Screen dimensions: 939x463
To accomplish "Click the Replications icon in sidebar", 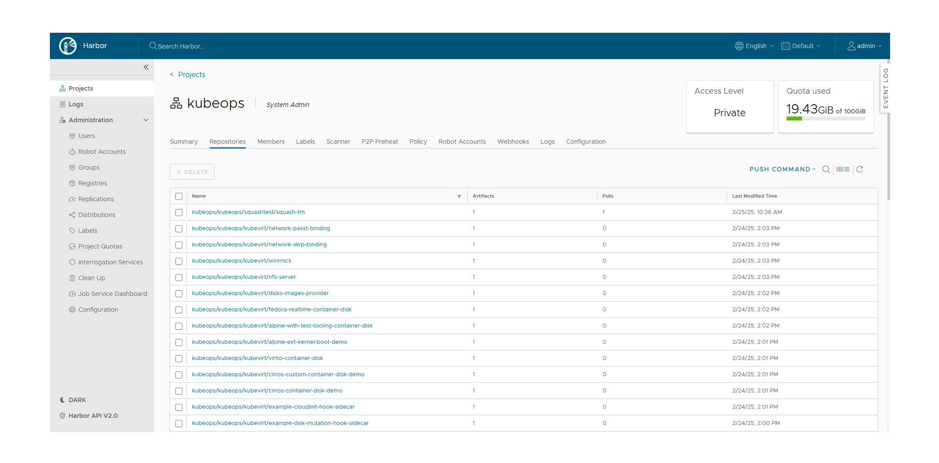I will (x=72, y=199).
